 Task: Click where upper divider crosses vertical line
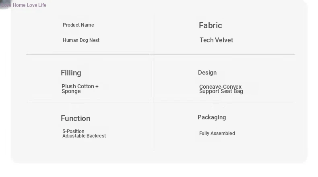click(x=154, y=54)
